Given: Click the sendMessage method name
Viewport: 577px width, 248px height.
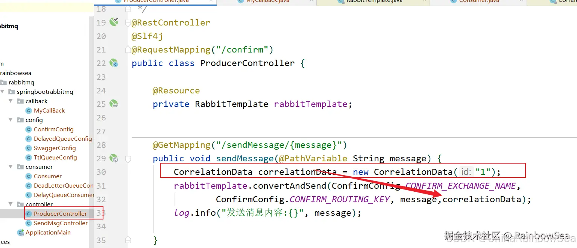Looking at the screenshot, I should pos(245,158).
